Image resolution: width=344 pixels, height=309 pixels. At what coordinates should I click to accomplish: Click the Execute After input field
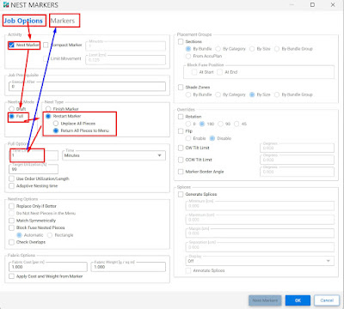(x=87, y=87)
